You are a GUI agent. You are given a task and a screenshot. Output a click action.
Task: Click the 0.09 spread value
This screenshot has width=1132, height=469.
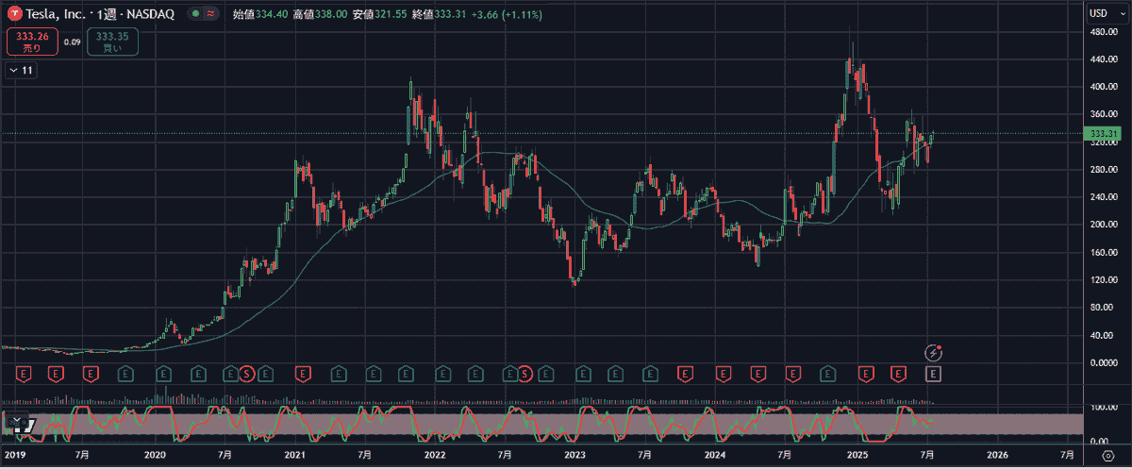point(72,42)
